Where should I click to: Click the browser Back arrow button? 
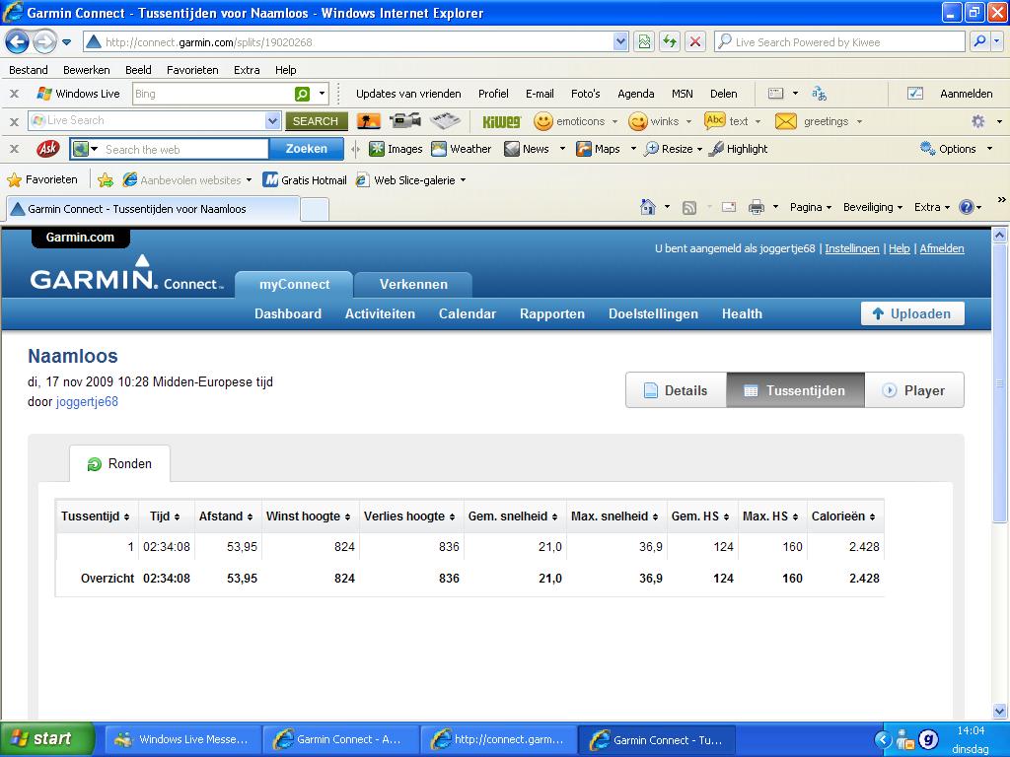click(x=18, y=42)
